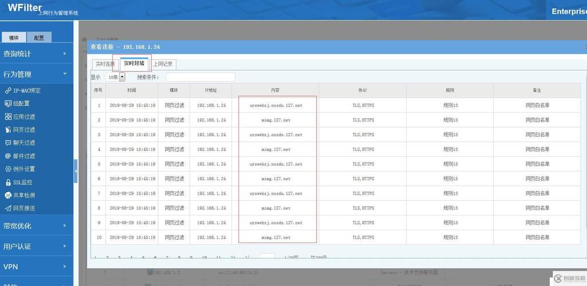Click the 配置 tab button
Screen dimensions: 587x286
point(39,38)
